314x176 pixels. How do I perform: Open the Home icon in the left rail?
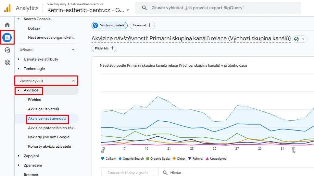[x=7, y=25]
